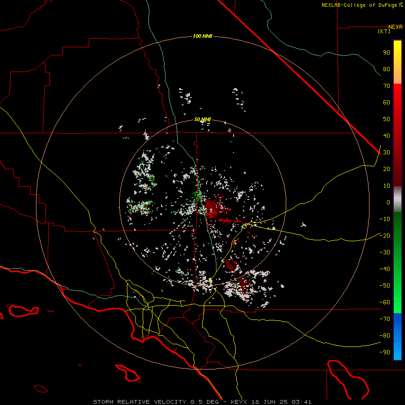Click the -20 scale value
This screenshot has height=405, width=405.
point(385,236)
